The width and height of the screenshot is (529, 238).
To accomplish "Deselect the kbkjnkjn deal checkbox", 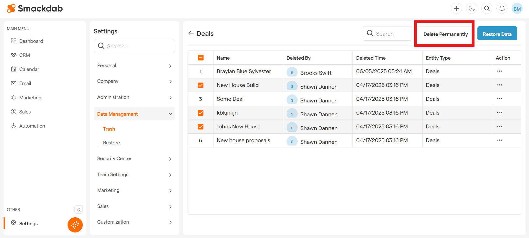I will (x=201, y=113).
